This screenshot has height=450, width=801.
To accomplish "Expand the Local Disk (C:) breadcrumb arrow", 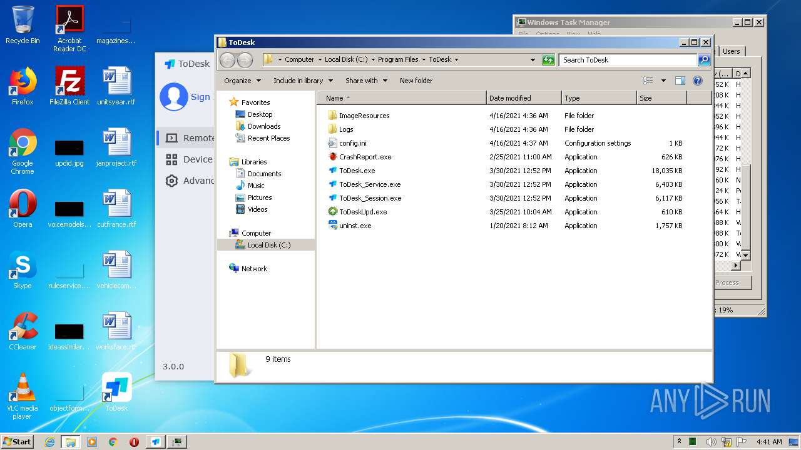I will [373, 60].
